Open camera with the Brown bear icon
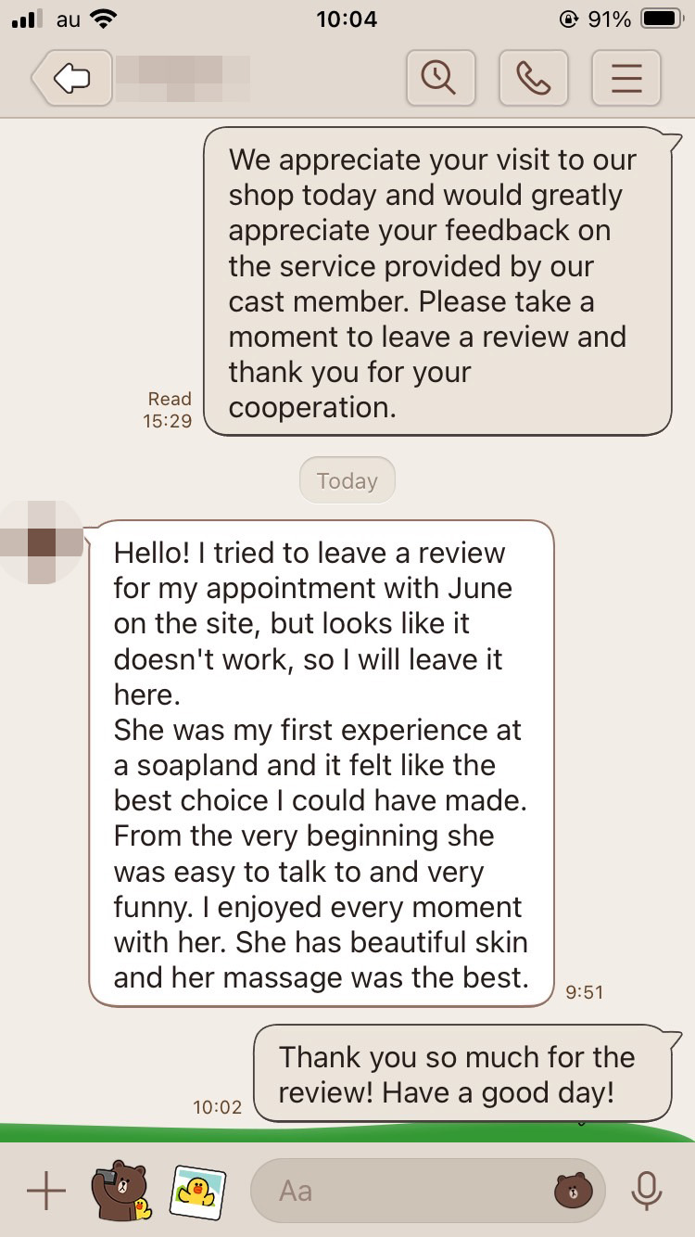 [120, 1190]
